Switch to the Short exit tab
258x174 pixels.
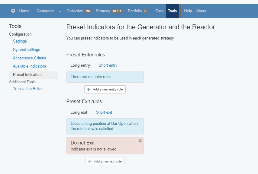104,112
